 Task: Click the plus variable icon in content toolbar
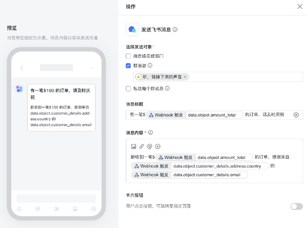(158, 146)
